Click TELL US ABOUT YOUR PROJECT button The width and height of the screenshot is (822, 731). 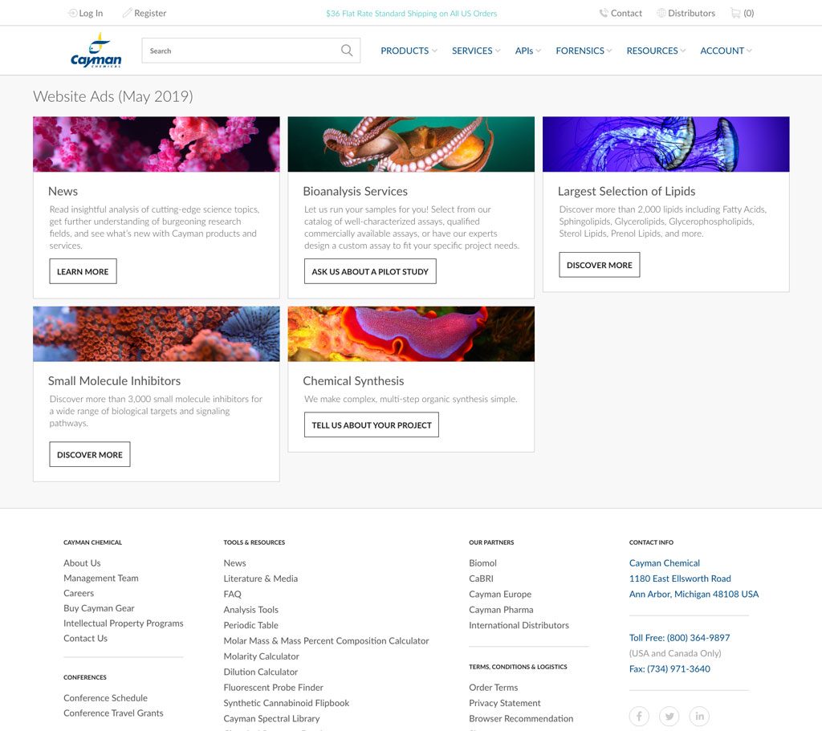(x=371, y=424)
